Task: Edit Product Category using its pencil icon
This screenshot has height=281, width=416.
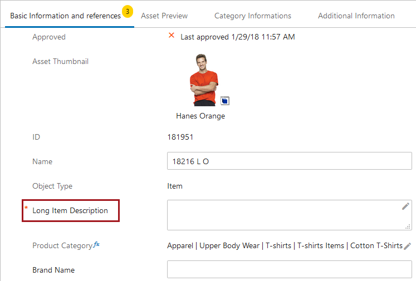Action: tap(407, 246)
